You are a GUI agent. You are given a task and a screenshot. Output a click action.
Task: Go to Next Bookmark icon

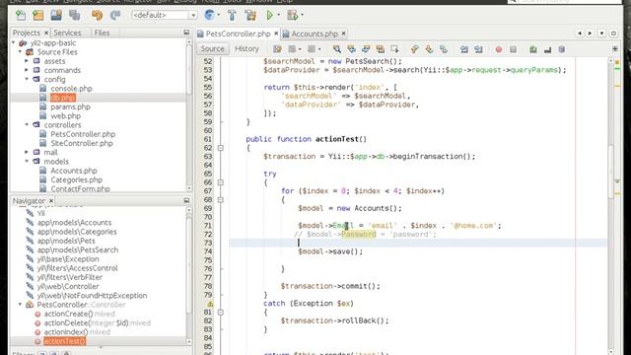(429, 49)
